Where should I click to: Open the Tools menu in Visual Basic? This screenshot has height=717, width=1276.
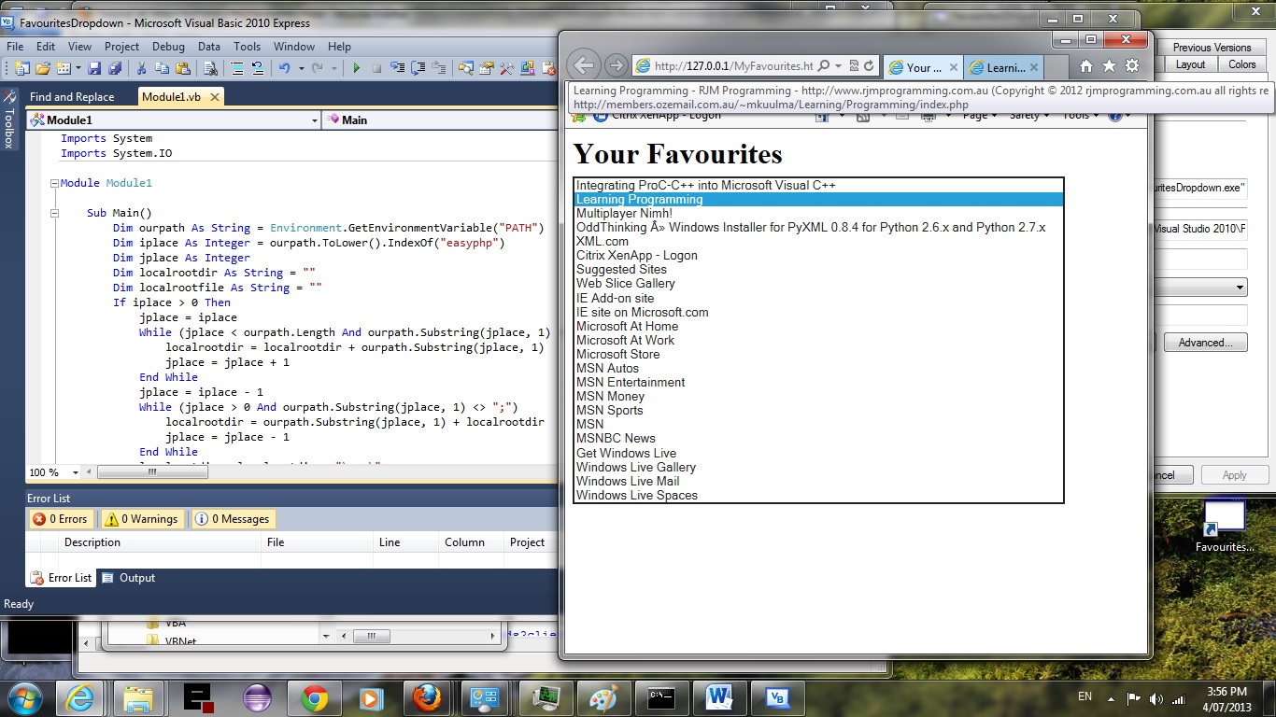(247, 47)
